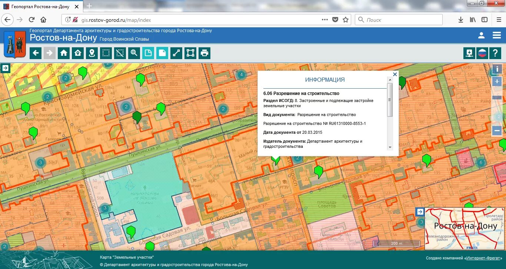This screenshot has height=269, width=506.
Task: Reload the page in browser
Action: click(31, 20)
